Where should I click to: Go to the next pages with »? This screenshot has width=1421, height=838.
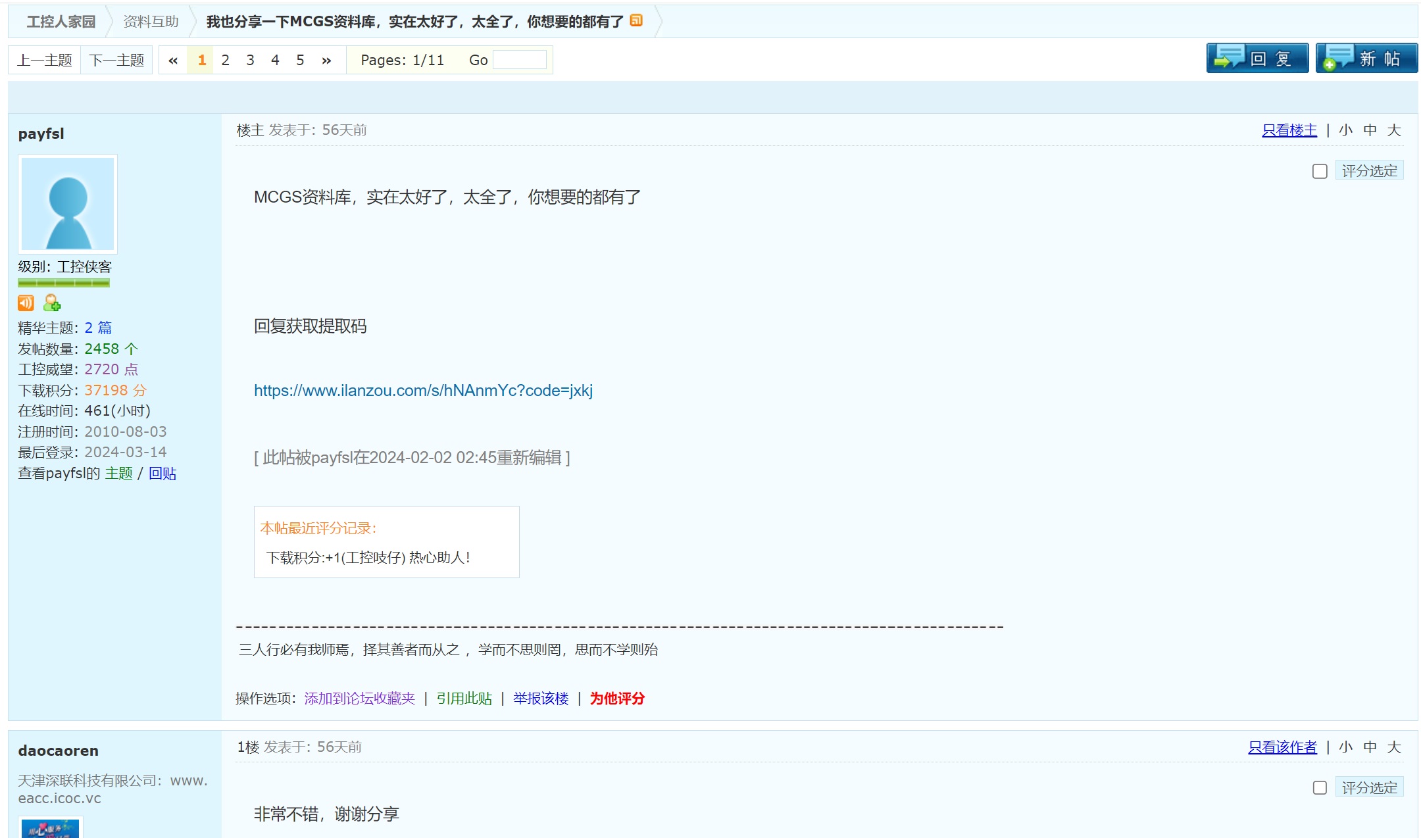coord(326,61)
